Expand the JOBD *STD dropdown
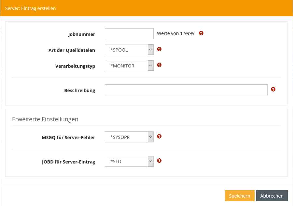This screenshot has height=206, width=293. tap(129, 161)
